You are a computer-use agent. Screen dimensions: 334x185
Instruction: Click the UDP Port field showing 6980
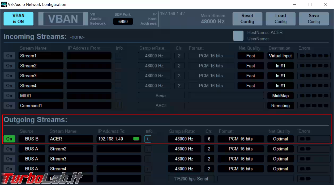(123, 22)
